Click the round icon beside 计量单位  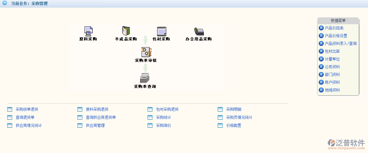pyautogui.click(x=321, y=59)
